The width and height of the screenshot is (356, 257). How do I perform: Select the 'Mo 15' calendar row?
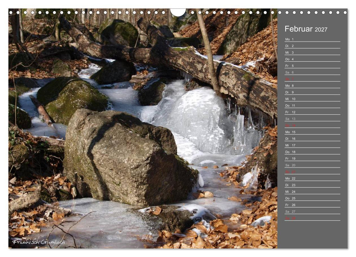click(312, 132)
